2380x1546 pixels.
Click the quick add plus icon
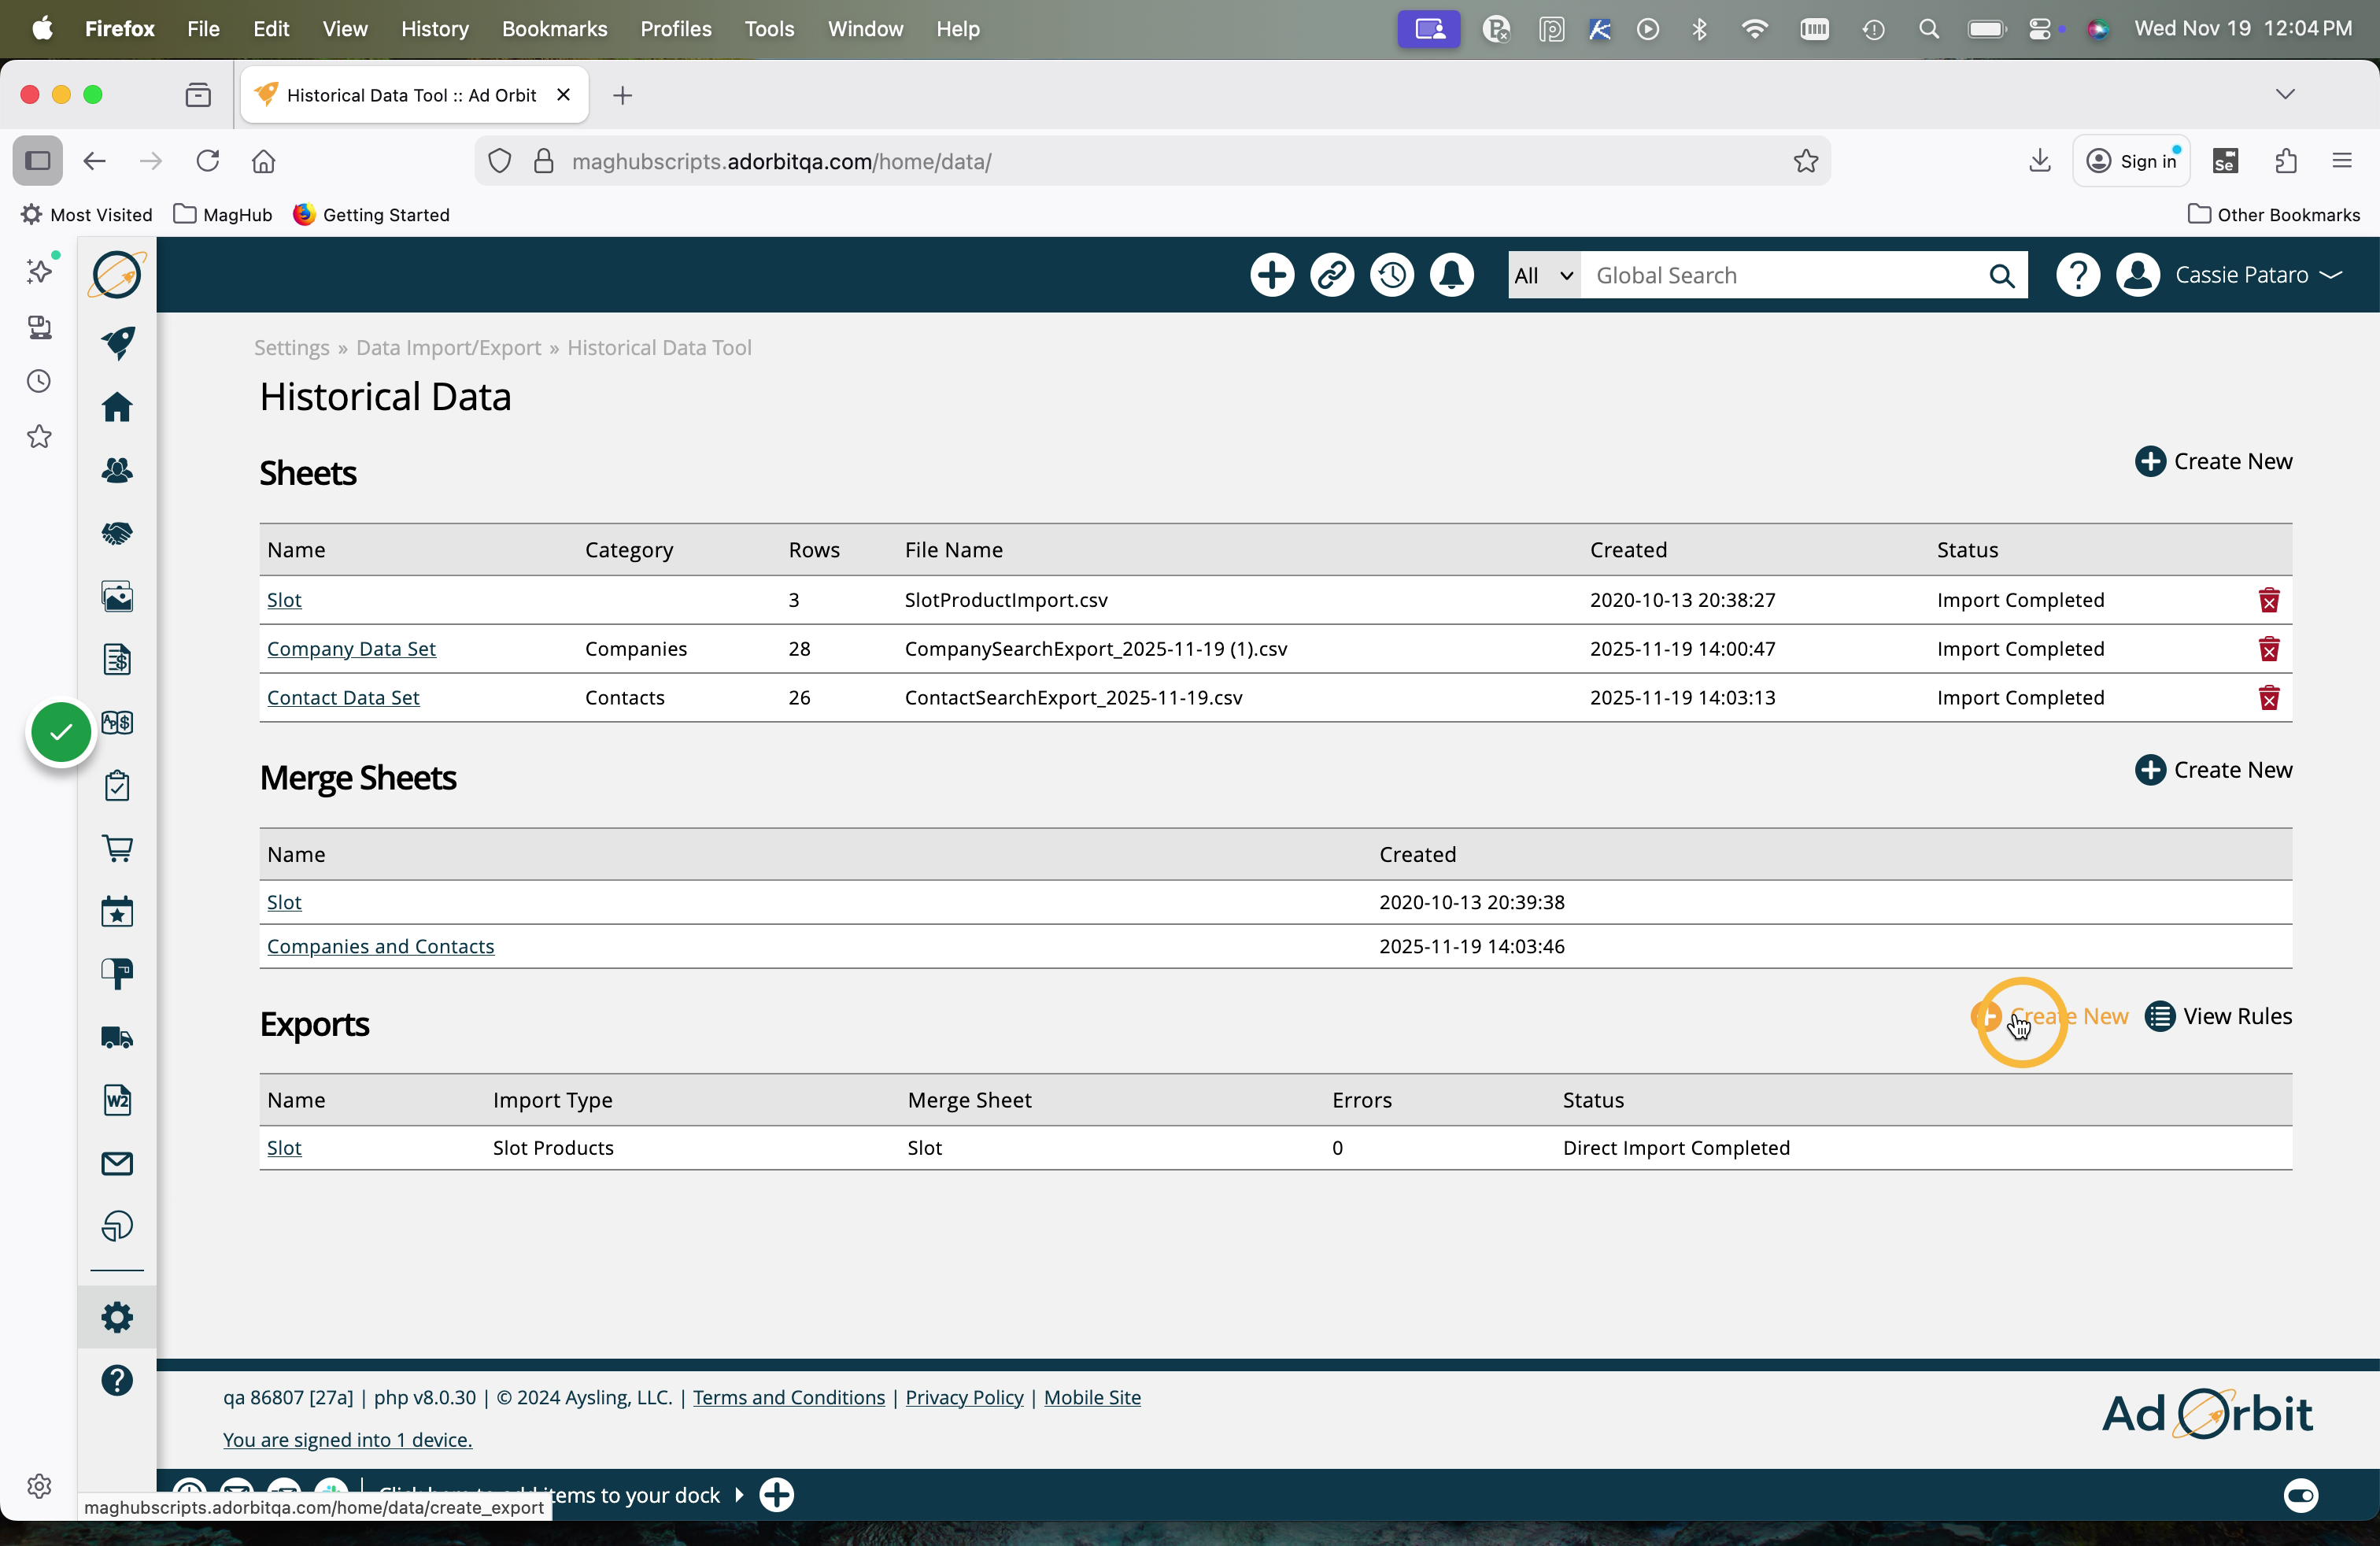click(x=1271, y=275)
